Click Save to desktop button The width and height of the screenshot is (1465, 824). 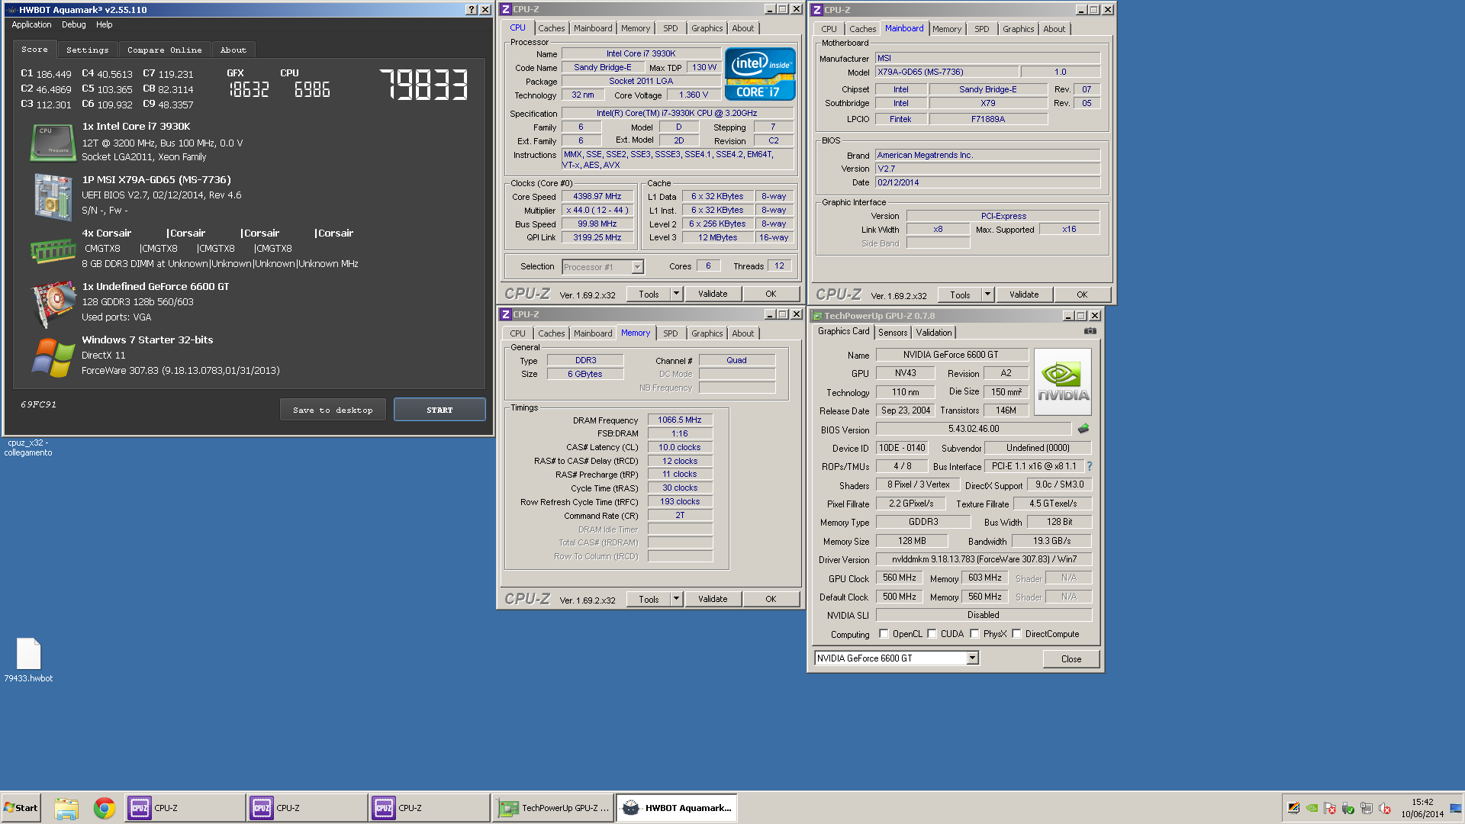pos(333,410)
